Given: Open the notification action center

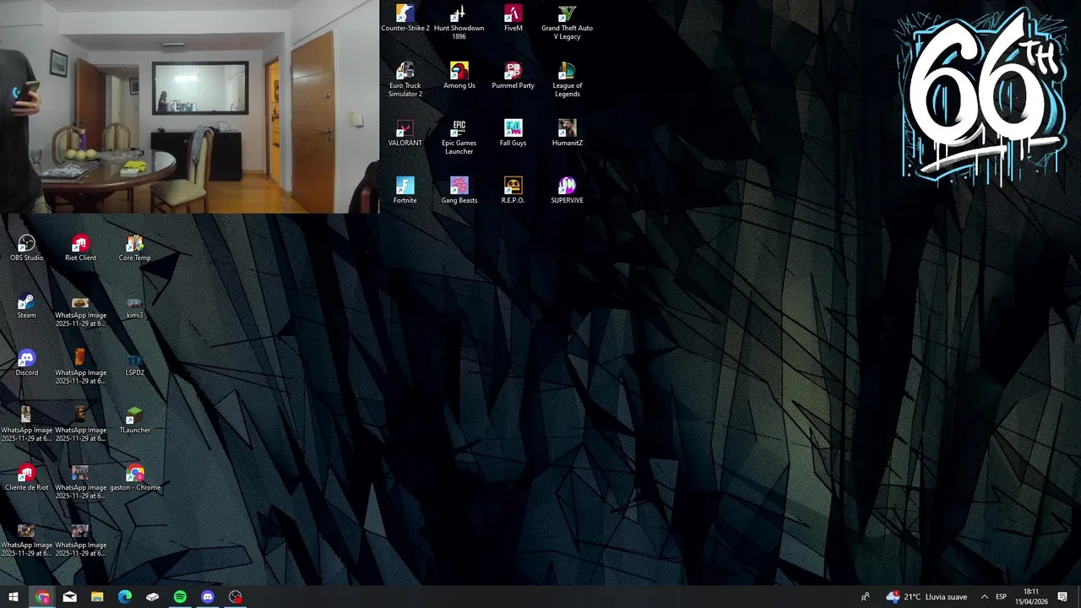Looking at the screenshot, I should [x=1062, y=597].
